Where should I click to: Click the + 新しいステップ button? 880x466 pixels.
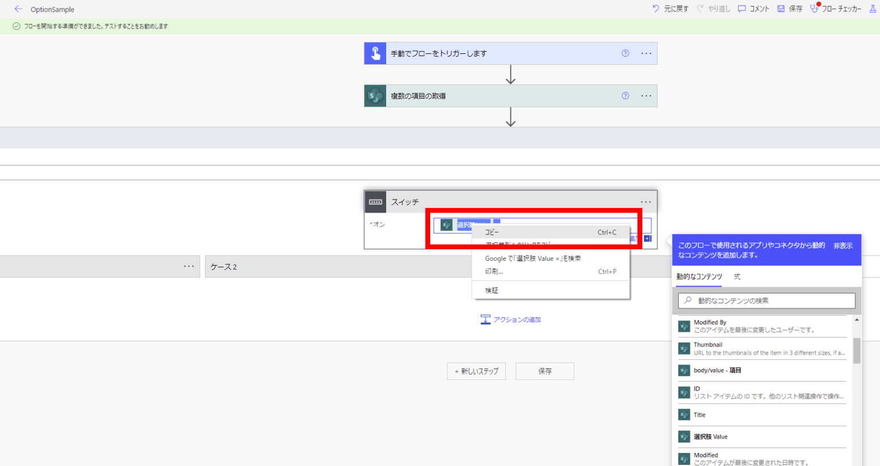[x=476, y=371]
